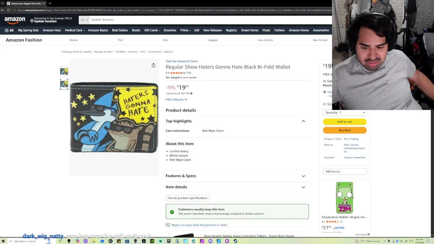Viewport: 434px width, 244px height.
Task: Click the Task View taskbar icon
Action: coord(60,241)
